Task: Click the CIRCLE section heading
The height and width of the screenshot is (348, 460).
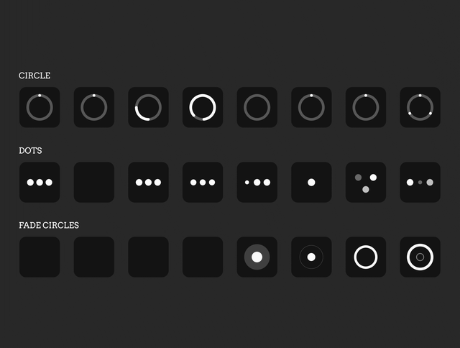Action: 34,75
